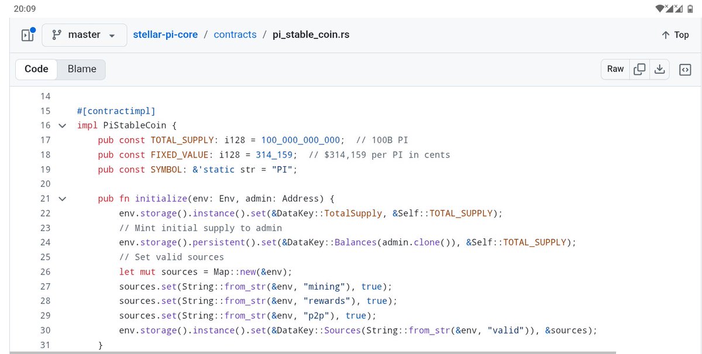Collapse the impl PiStableCoin block at line 16

pyautogui.click(x=63, y=125)
